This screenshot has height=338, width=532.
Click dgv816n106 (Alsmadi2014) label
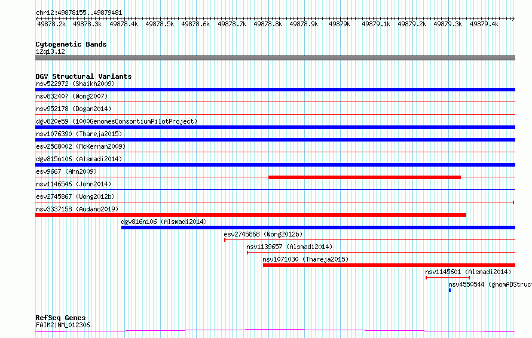tap(164, 222)
